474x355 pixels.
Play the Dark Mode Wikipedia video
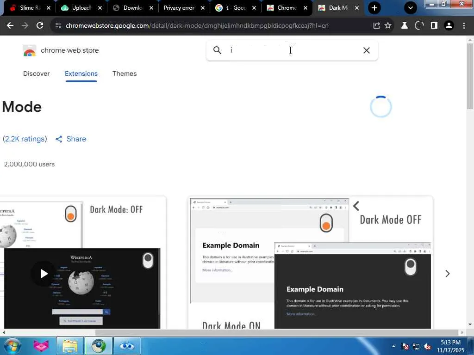(44, 274)
